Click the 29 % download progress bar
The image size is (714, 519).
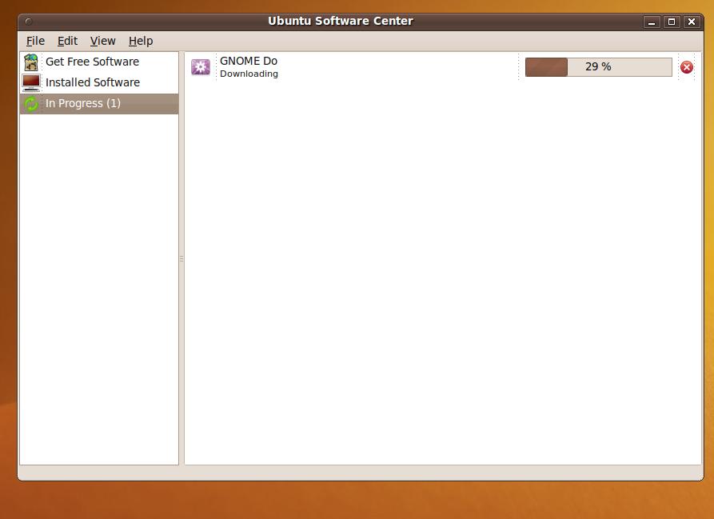point(598,67)
